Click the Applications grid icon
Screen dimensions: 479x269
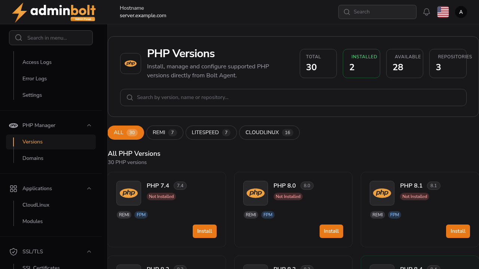point(13,189)
